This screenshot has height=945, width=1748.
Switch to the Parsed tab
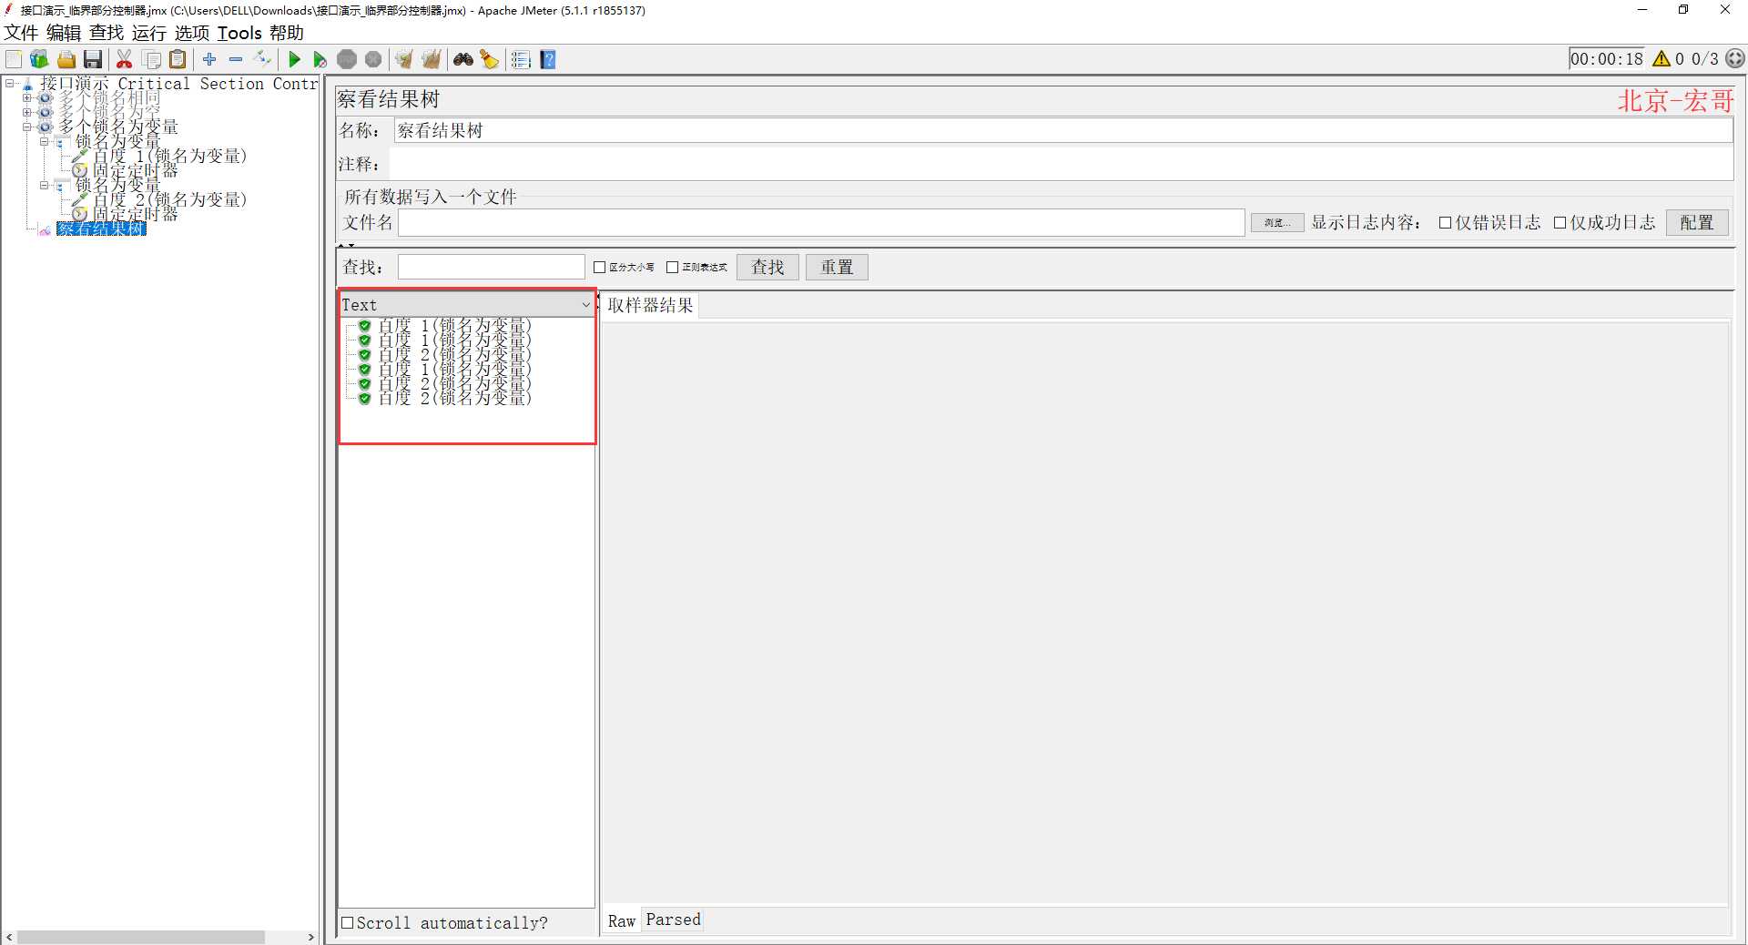point(673,920)
